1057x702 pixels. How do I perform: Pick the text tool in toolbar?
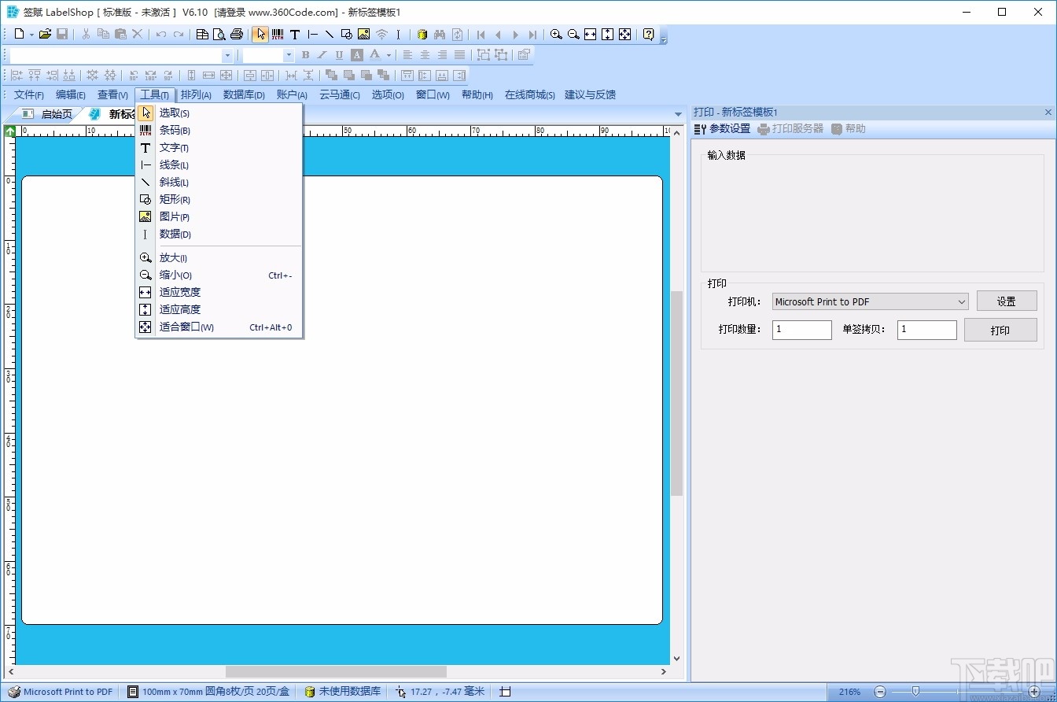point(295,34)
